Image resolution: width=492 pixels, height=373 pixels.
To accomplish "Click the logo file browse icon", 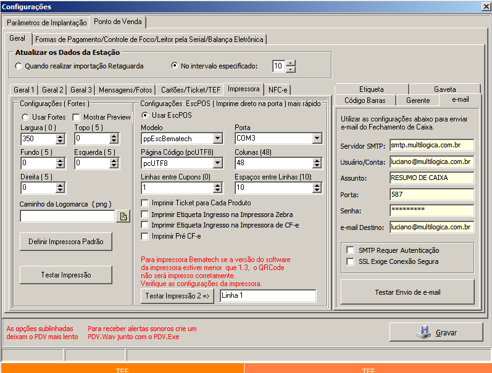I will [x=123, y=216].
